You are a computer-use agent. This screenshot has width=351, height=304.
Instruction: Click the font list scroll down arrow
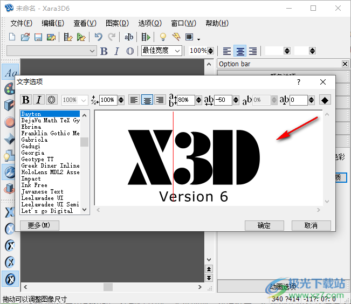click(85, 210)
